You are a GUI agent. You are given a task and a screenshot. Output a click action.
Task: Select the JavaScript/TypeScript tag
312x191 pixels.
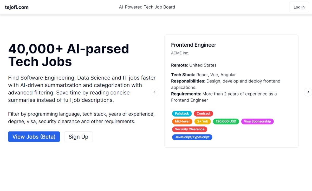pos(192,137)
